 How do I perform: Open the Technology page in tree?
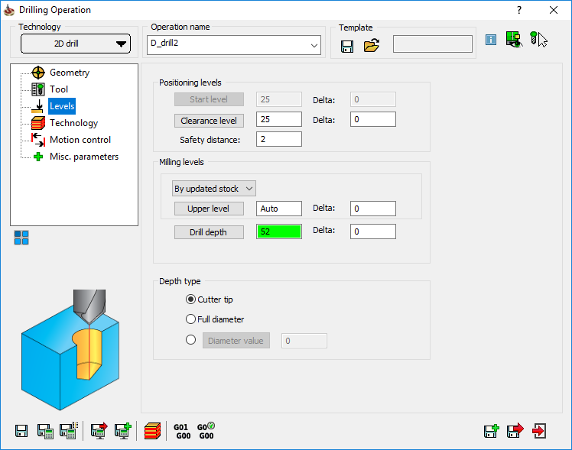pos(73,123)
